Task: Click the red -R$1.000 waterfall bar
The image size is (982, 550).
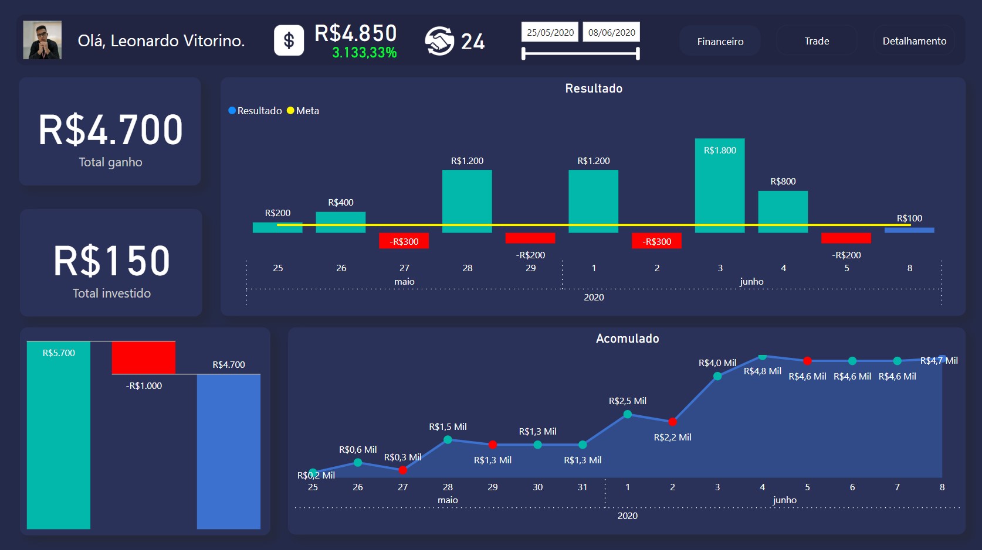Action: click(144, 357)
